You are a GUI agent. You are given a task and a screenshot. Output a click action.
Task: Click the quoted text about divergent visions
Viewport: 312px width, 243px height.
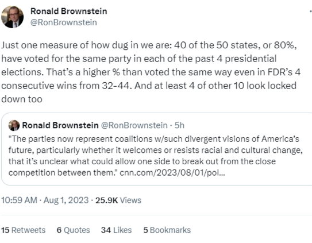pyautogui.click(x=156, y=156)
